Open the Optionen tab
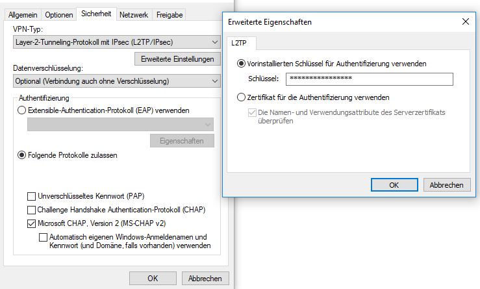 click(x=58, y=15)
